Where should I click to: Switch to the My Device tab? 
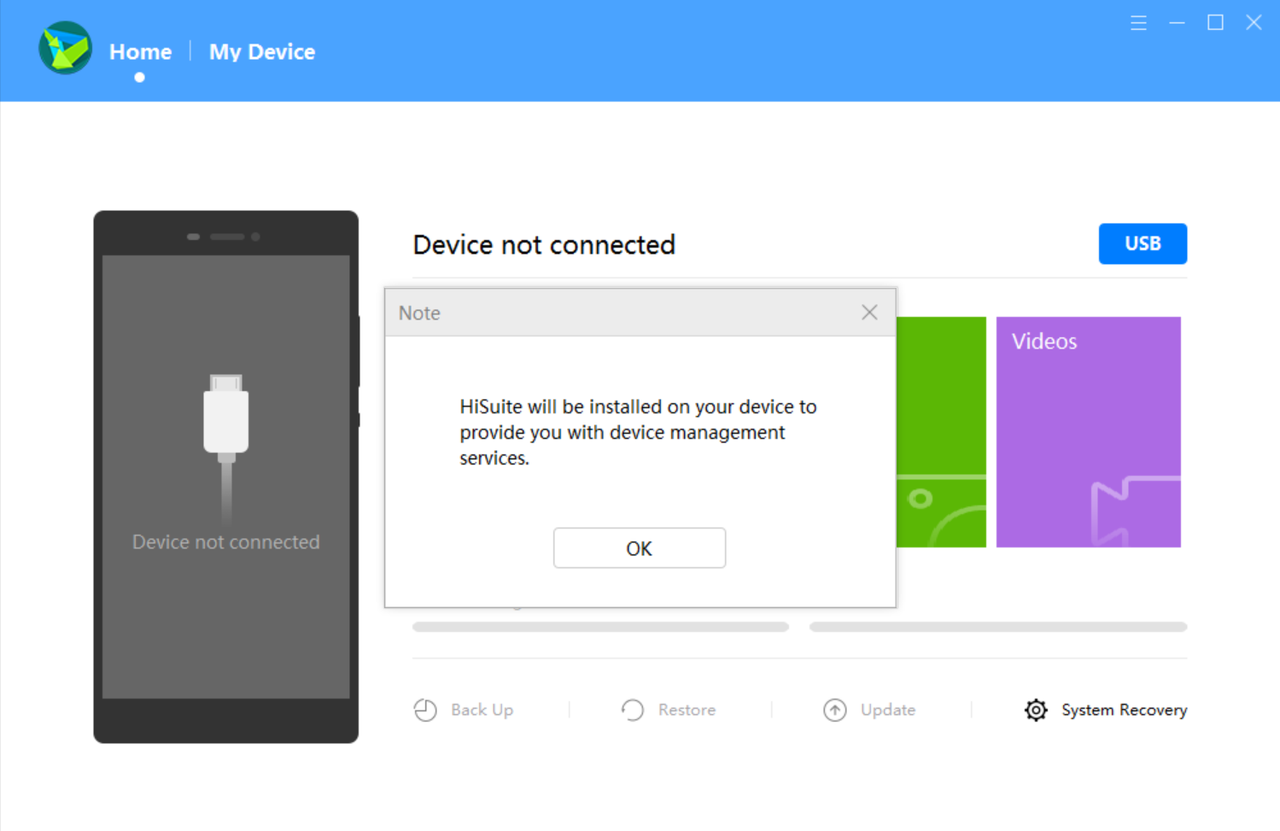(261, 52)
